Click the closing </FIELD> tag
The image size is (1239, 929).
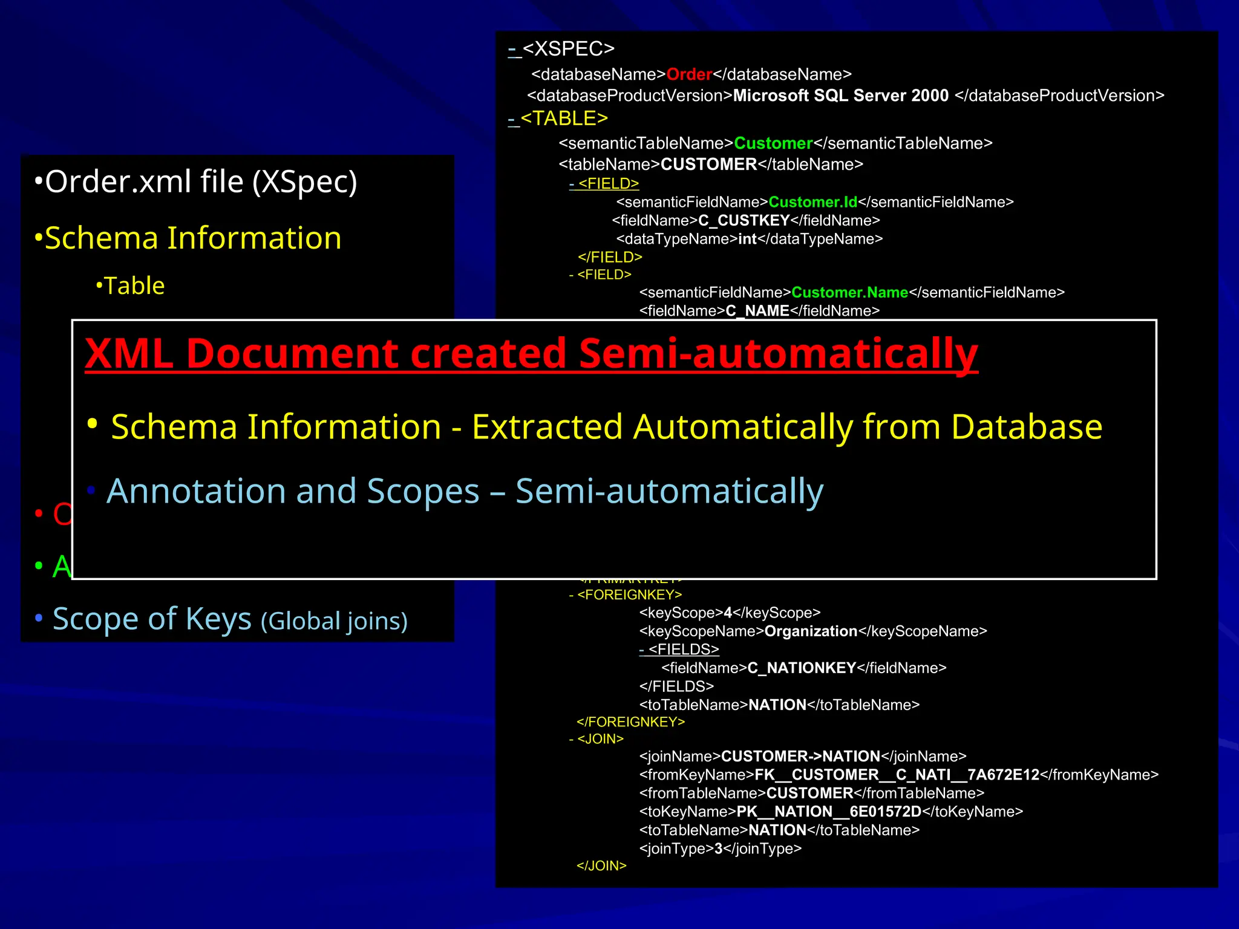[x=610, y=258]
